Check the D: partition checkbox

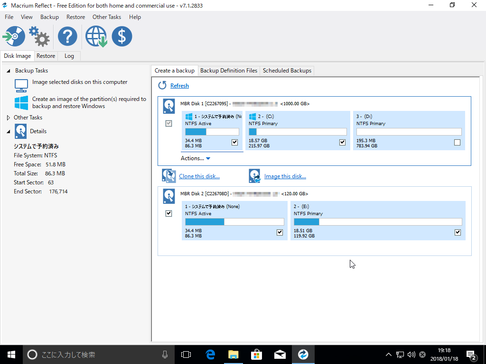click(x=457, y=142)
